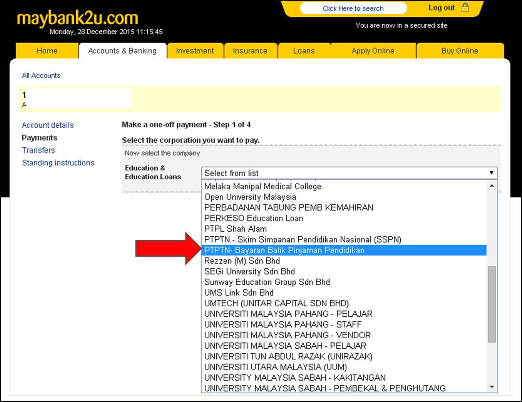Choose PTPL Shah Alam
Image resolution: width=522 pixels, height=402 pixels.
344,229
